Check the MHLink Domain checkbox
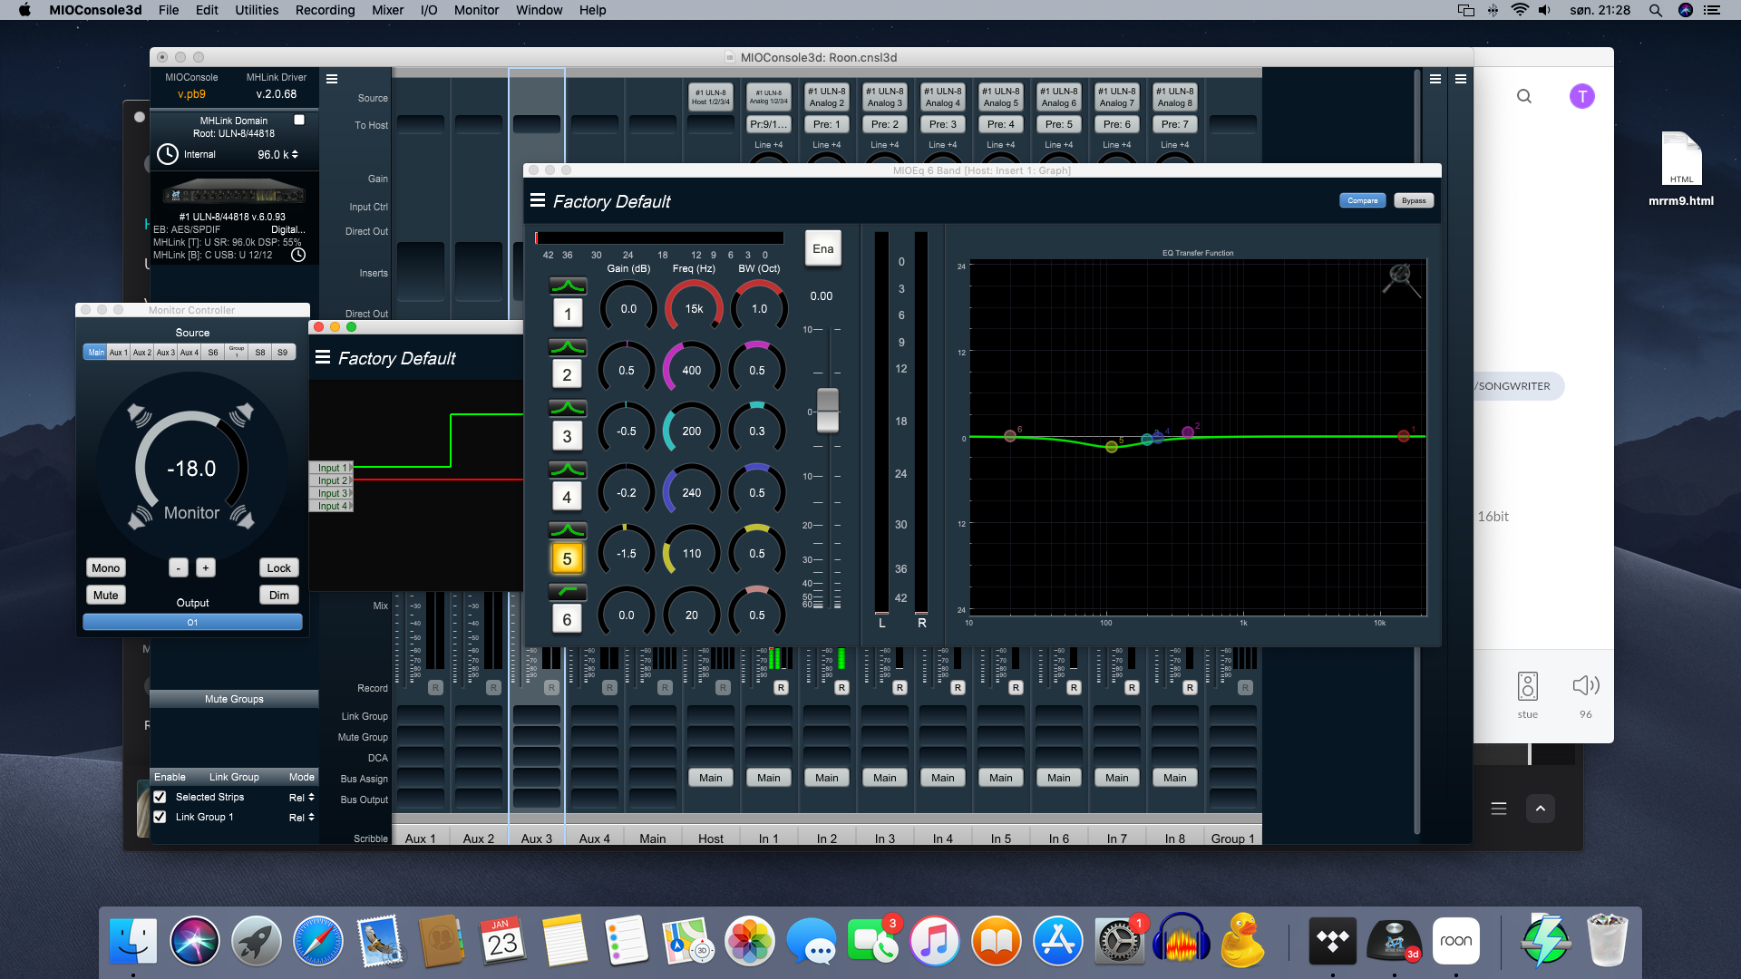Viewport: 1741px width, 979px height. coord(299,120)
